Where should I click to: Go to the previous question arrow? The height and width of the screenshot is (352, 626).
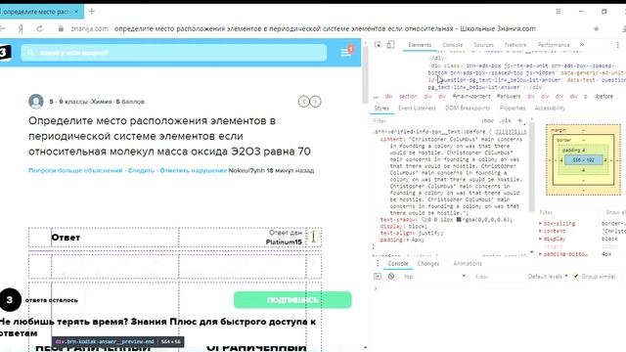point(303,102)
